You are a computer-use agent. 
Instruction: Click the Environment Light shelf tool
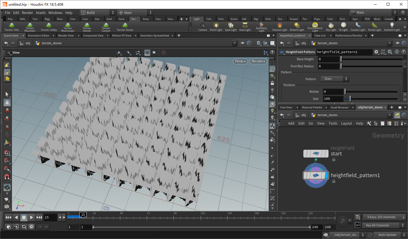(315, 27)
